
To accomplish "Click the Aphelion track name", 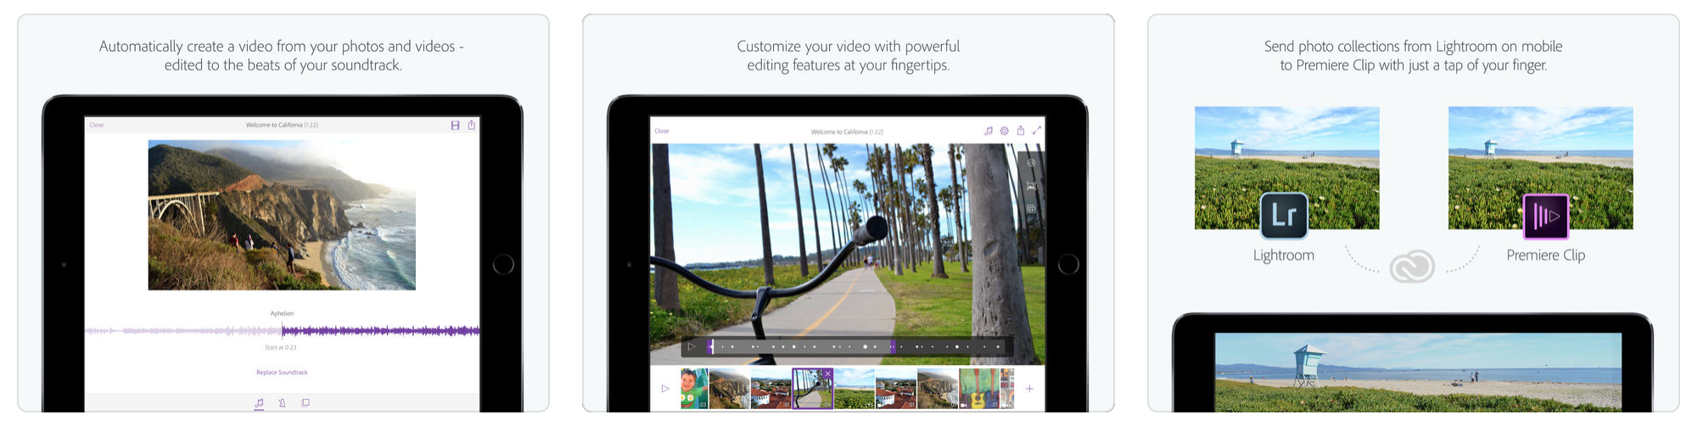I will tap(282, 313).
